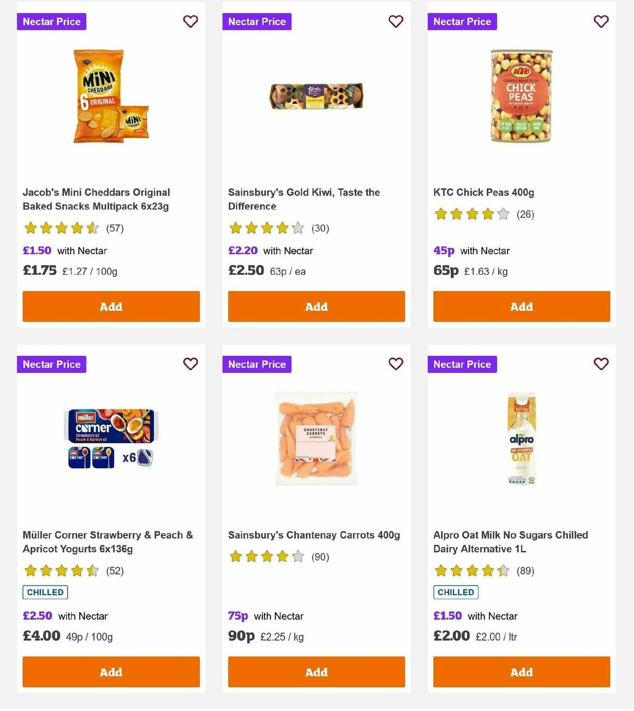The height and width of the screenshot is (711, 634).
Task: Favourite the Jacob's Mini Cheddars product
Action: tap(190, 22)
